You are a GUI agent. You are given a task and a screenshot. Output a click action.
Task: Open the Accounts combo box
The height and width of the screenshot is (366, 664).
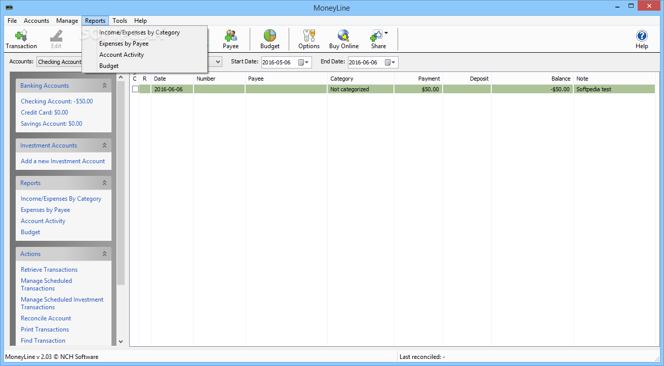(x=129, y=62)
